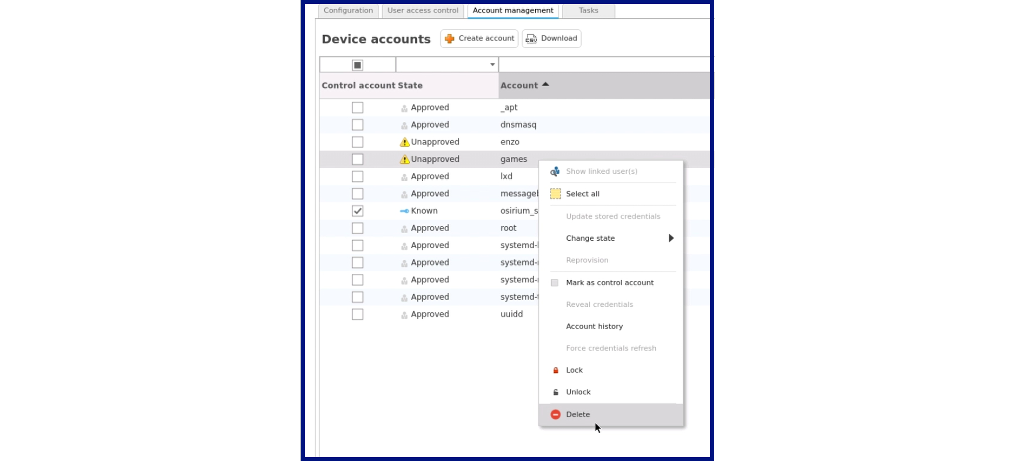Image resolution: width=1015 pixels, height=461 pixels.
Task: Sort by the Account column header
Action: [x=604, y=85]
